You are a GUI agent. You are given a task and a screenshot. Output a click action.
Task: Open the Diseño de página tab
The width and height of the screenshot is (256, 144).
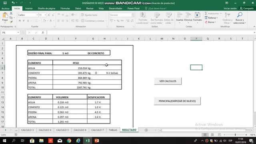[x=46, y=8]
